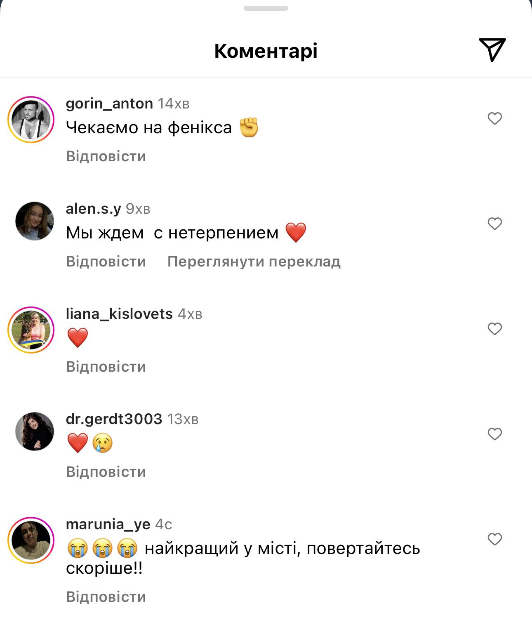The image size is (532, 620).
Task: Open gorin_anton's profile picture
Action: click(x=31, y=120)
